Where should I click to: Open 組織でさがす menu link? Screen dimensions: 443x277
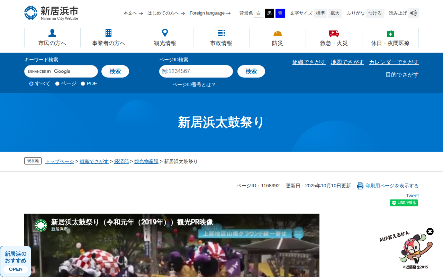coord(309,62)
